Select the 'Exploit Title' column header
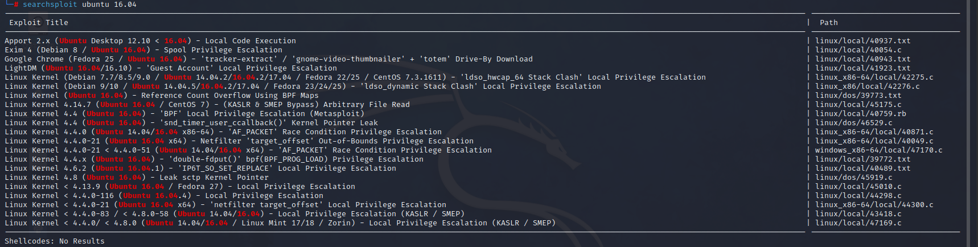This screenshot has width=978, height=247. click(39, 23)
